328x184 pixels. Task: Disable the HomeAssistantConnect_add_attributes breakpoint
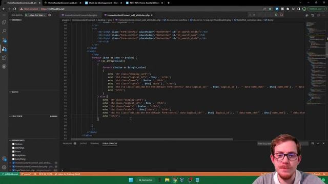point(14,163)
